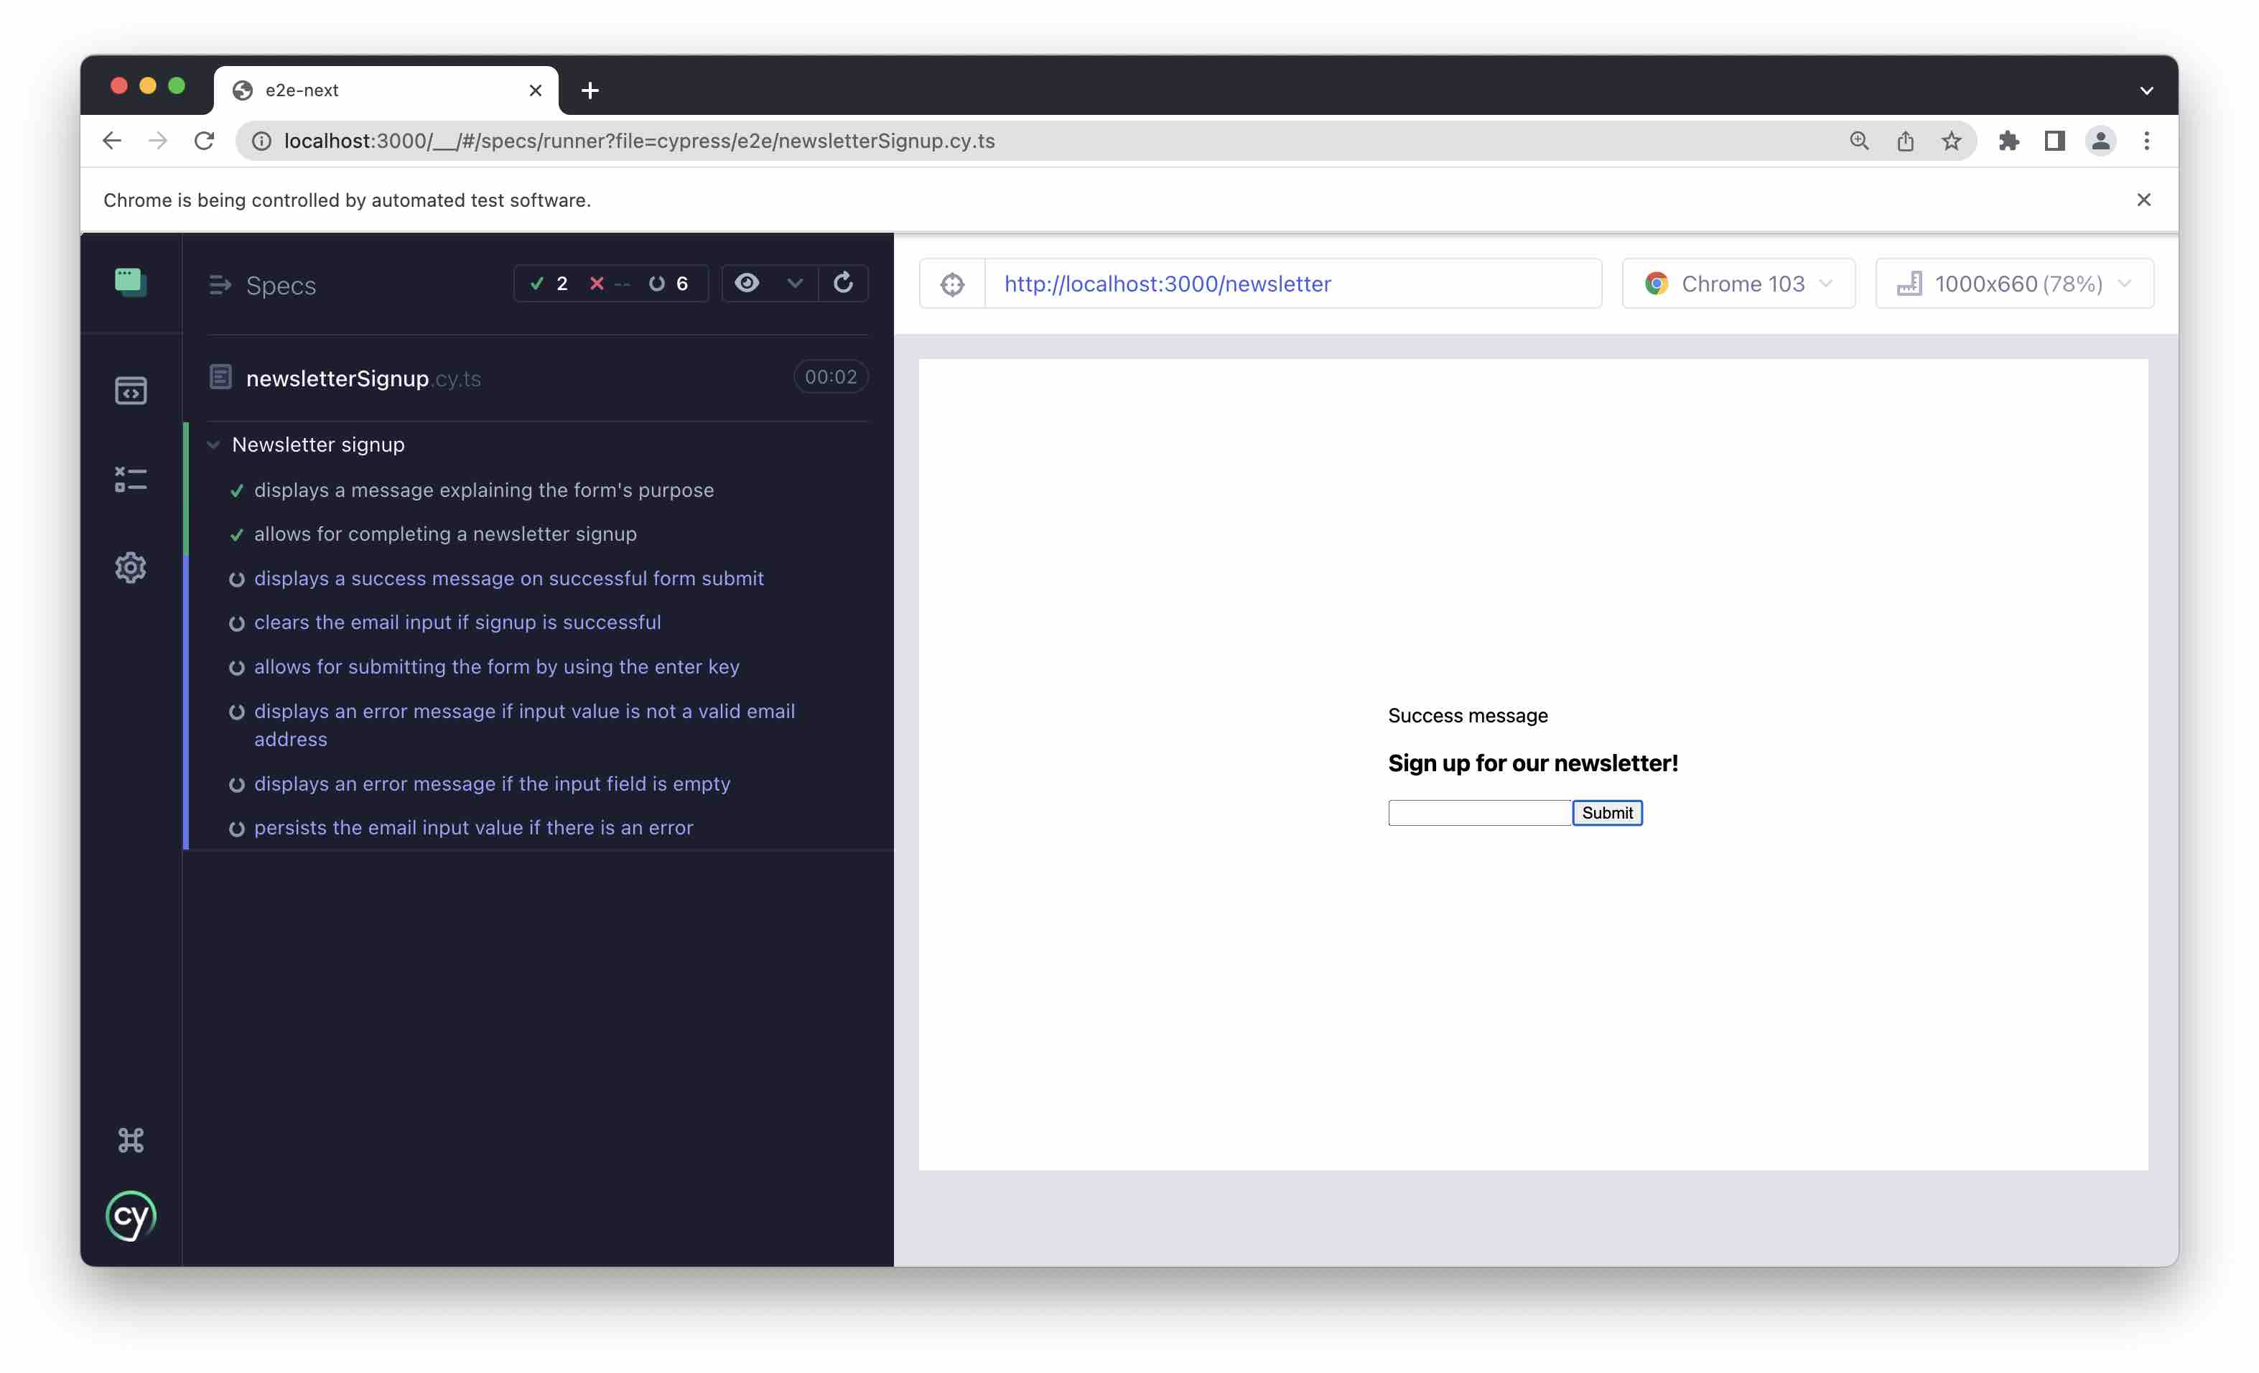2259x1373 pixels.
Task: Open the tab search chevron in title bar
Action: pos(2146,90)
